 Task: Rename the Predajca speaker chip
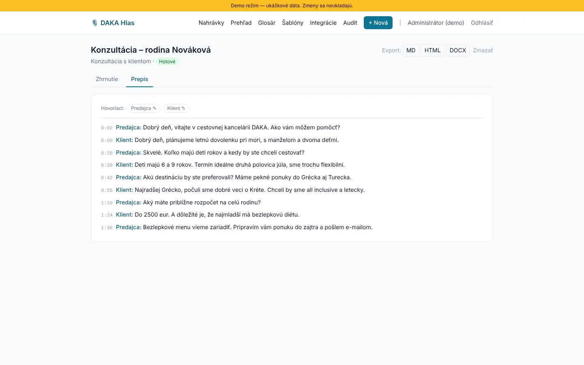(144, 108)
